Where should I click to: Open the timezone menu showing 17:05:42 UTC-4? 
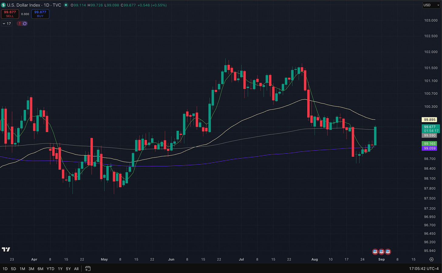424,268
